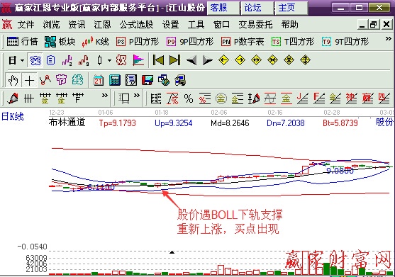This screenshot has height=277, width=395.
Task: Click the 主页 title bar button
Action: tap(291, 8)
